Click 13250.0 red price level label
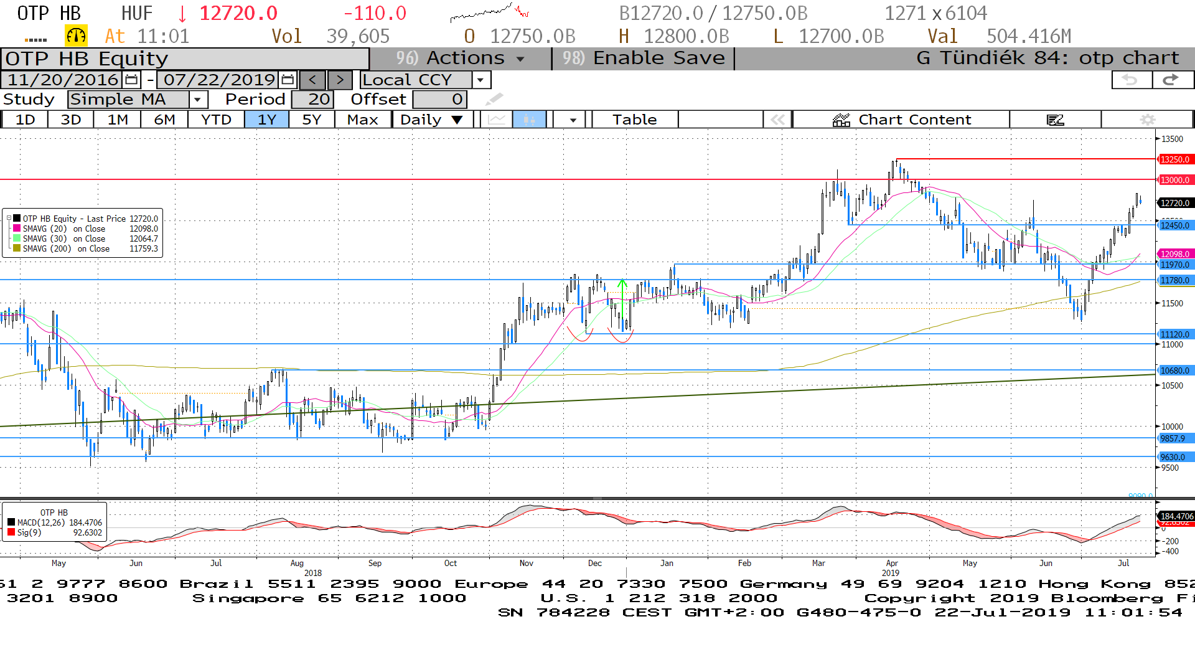This screenshot has height=647, width=1195. [1175, 159]
